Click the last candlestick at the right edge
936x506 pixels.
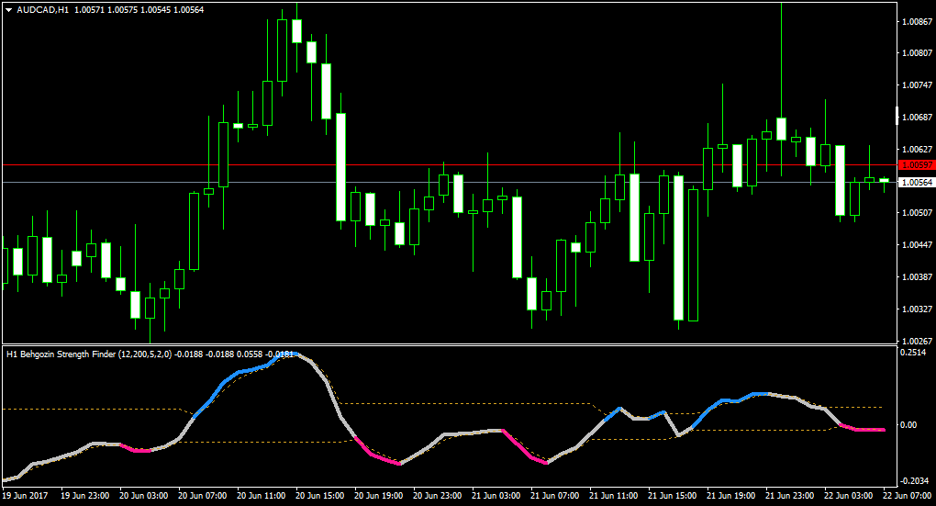coord(884,180)
